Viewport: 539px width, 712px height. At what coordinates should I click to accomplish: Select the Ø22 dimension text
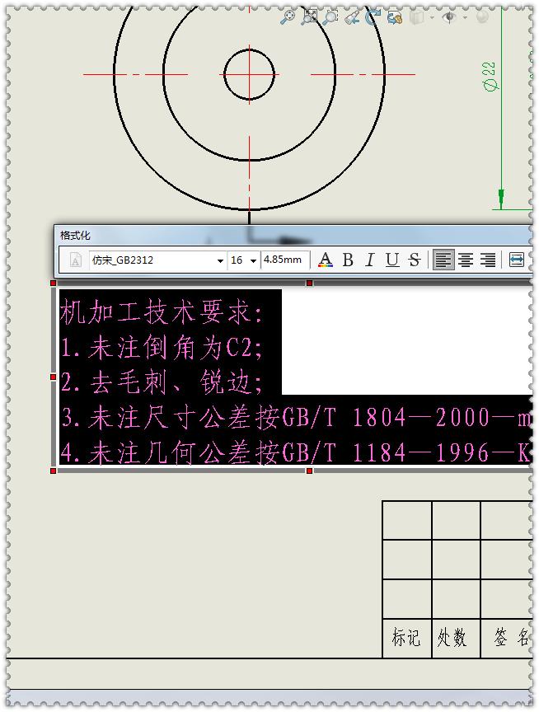click(x=490, y=77)
